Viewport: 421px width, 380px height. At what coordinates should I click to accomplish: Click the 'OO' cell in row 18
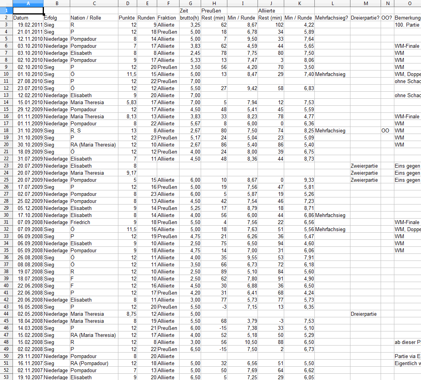click(387, 130)
